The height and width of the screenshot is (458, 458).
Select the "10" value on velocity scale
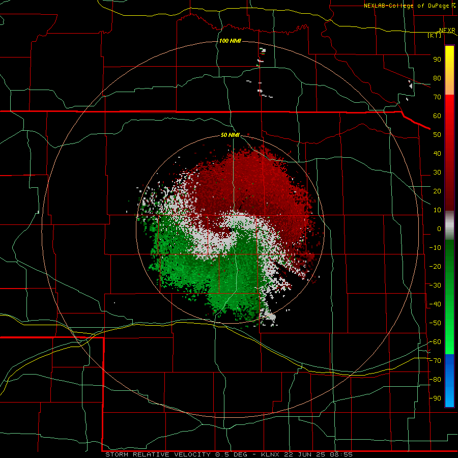pos(437,210)
